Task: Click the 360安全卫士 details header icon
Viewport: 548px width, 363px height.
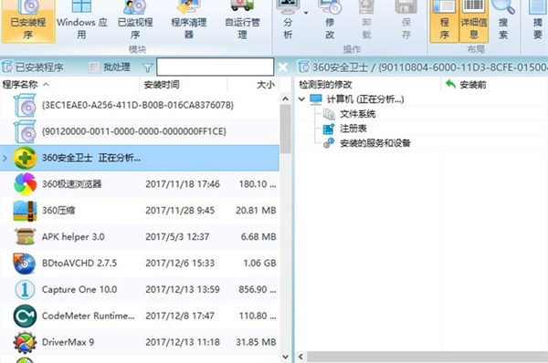Action: click(x=303, y=67)
